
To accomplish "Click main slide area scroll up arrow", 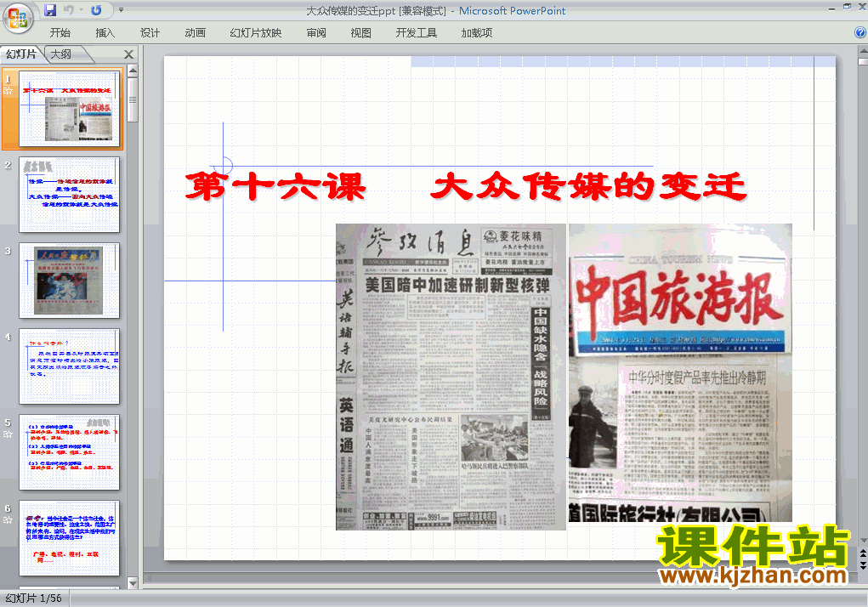I will coord(863,52).
